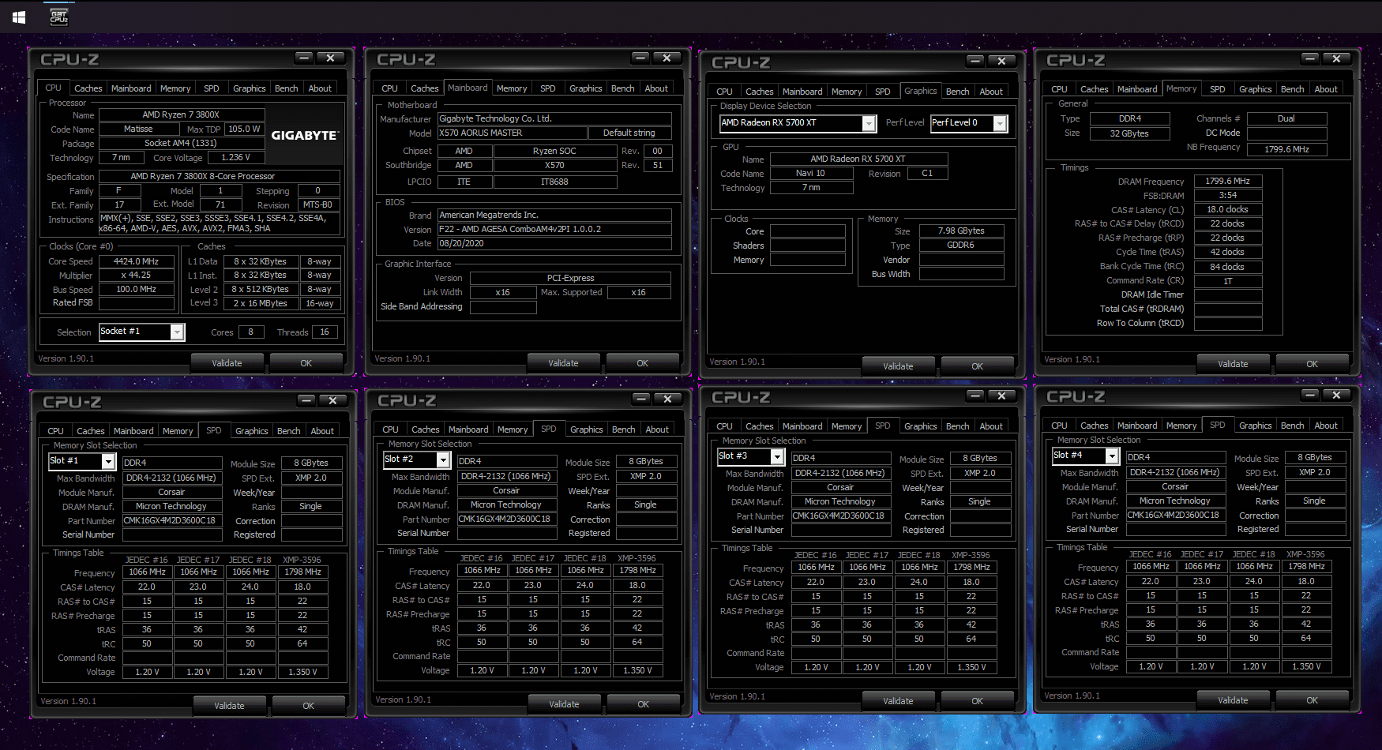Click the GIGABYTE logo in the CPU window
Screen dimensions: 1382x750
304,135
